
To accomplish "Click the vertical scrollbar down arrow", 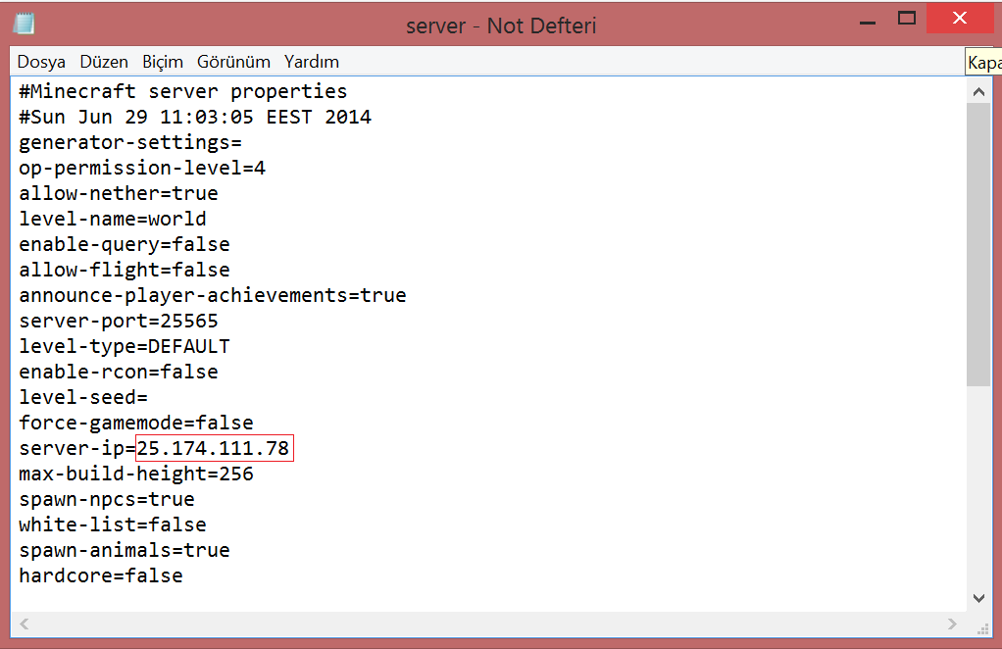I will click(x=978, y=598).
